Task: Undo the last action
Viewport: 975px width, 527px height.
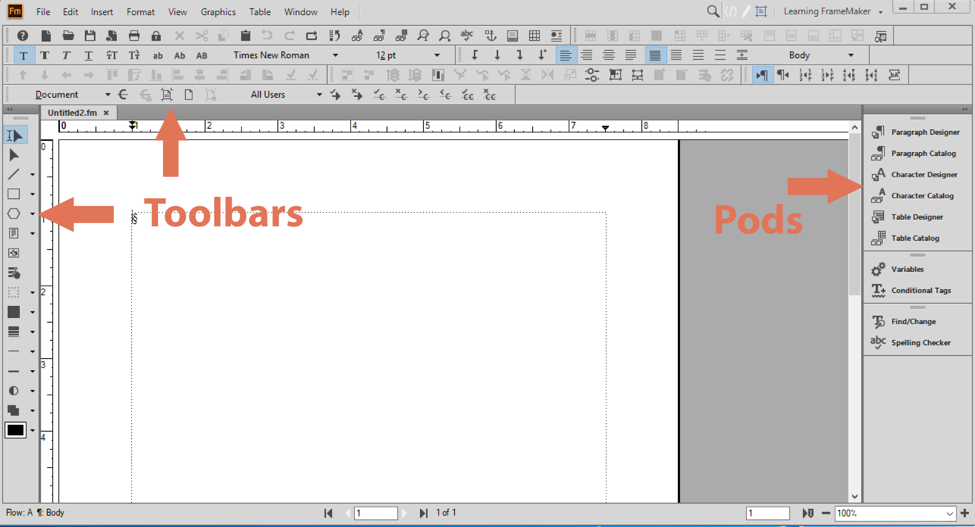Action: coord(267,36)
